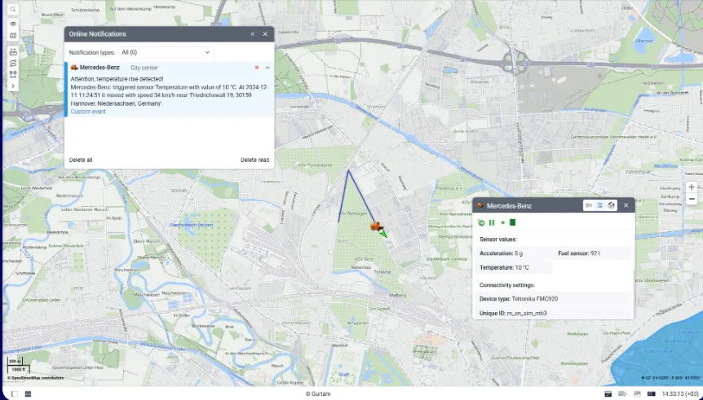Open the nearest units tool icon
The width and height of the screenshot is (703, 400).
(x=13, y=74)
